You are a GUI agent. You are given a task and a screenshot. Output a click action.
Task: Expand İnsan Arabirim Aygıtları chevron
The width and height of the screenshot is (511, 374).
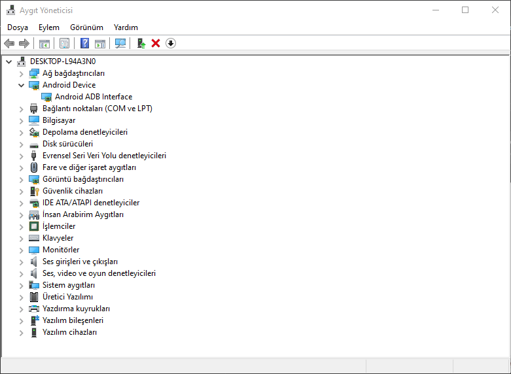21,215
